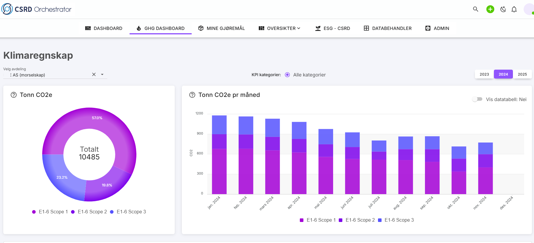Click the juli 2024 bar

click(379, 167)
